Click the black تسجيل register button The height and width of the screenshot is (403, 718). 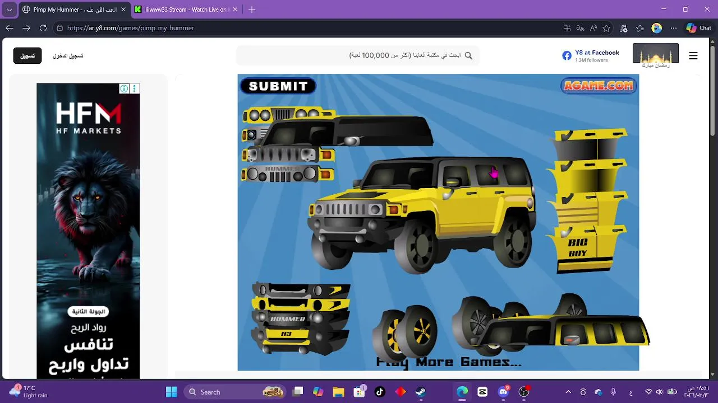(x=27, y=56)
